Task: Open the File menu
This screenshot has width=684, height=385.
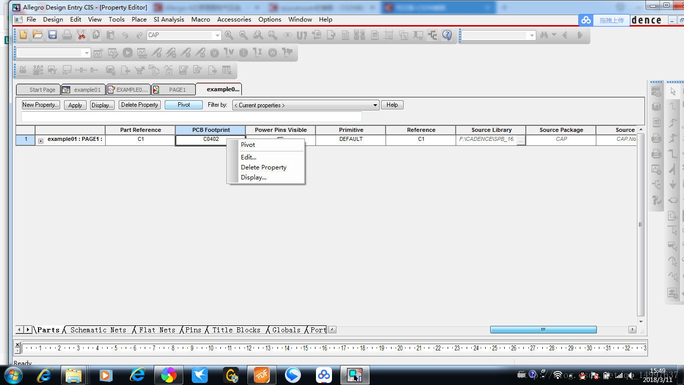Action: (31, 20)
